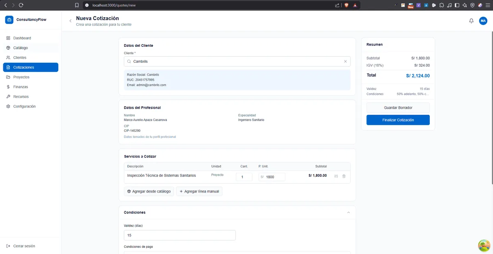Open the notifications bell
This screenshot has width=493, height=254.
click(x=471, y=21)
